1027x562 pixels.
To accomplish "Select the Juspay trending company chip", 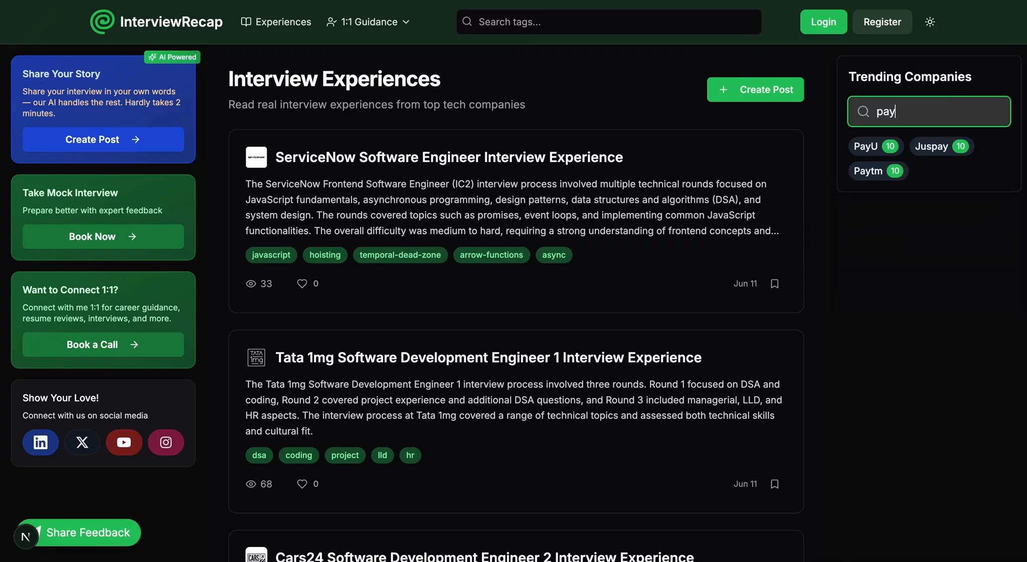I will pyautogui.click(x=941, y=146).
